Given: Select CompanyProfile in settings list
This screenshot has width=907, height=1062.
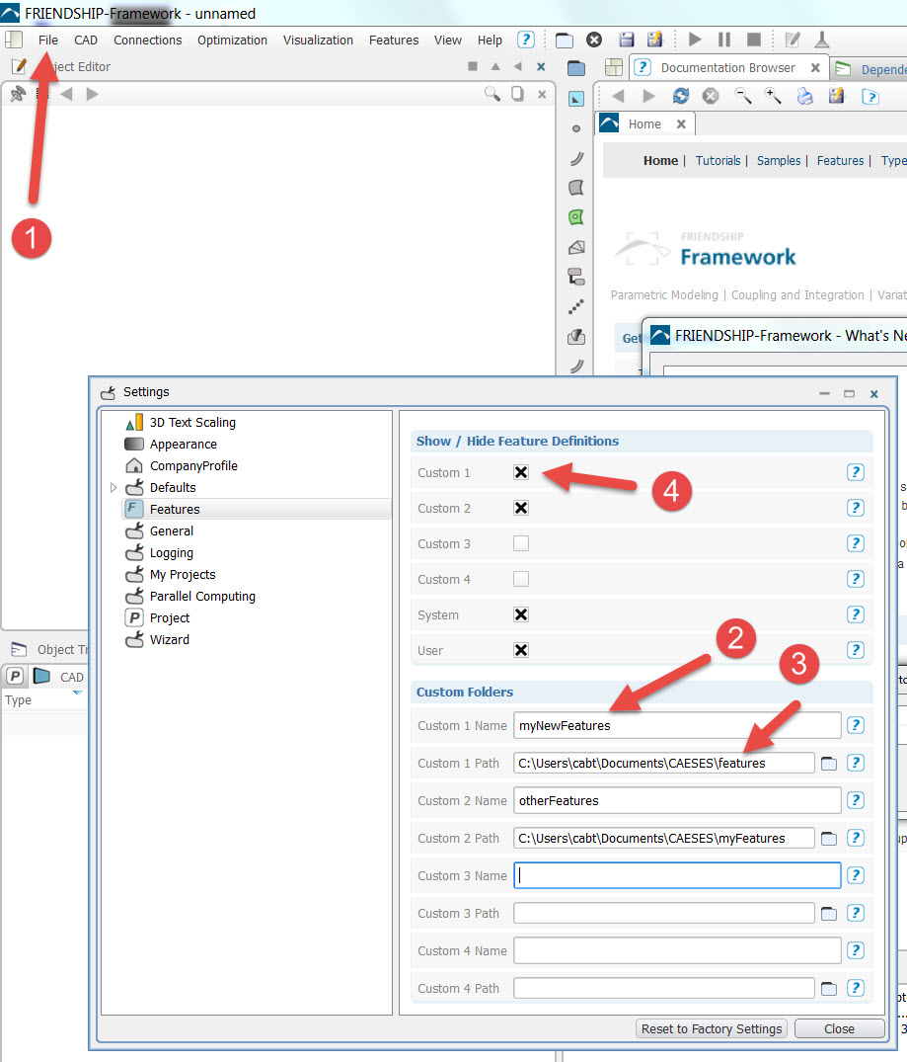Looking at the screenshot, I should [x=193, y=465].
